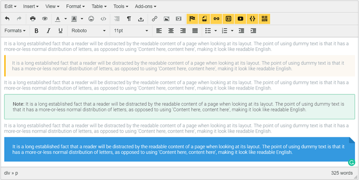The height and width of the screenshot is (180, 359).
Task: Open the Insert menu
Action: click(31, 6)
